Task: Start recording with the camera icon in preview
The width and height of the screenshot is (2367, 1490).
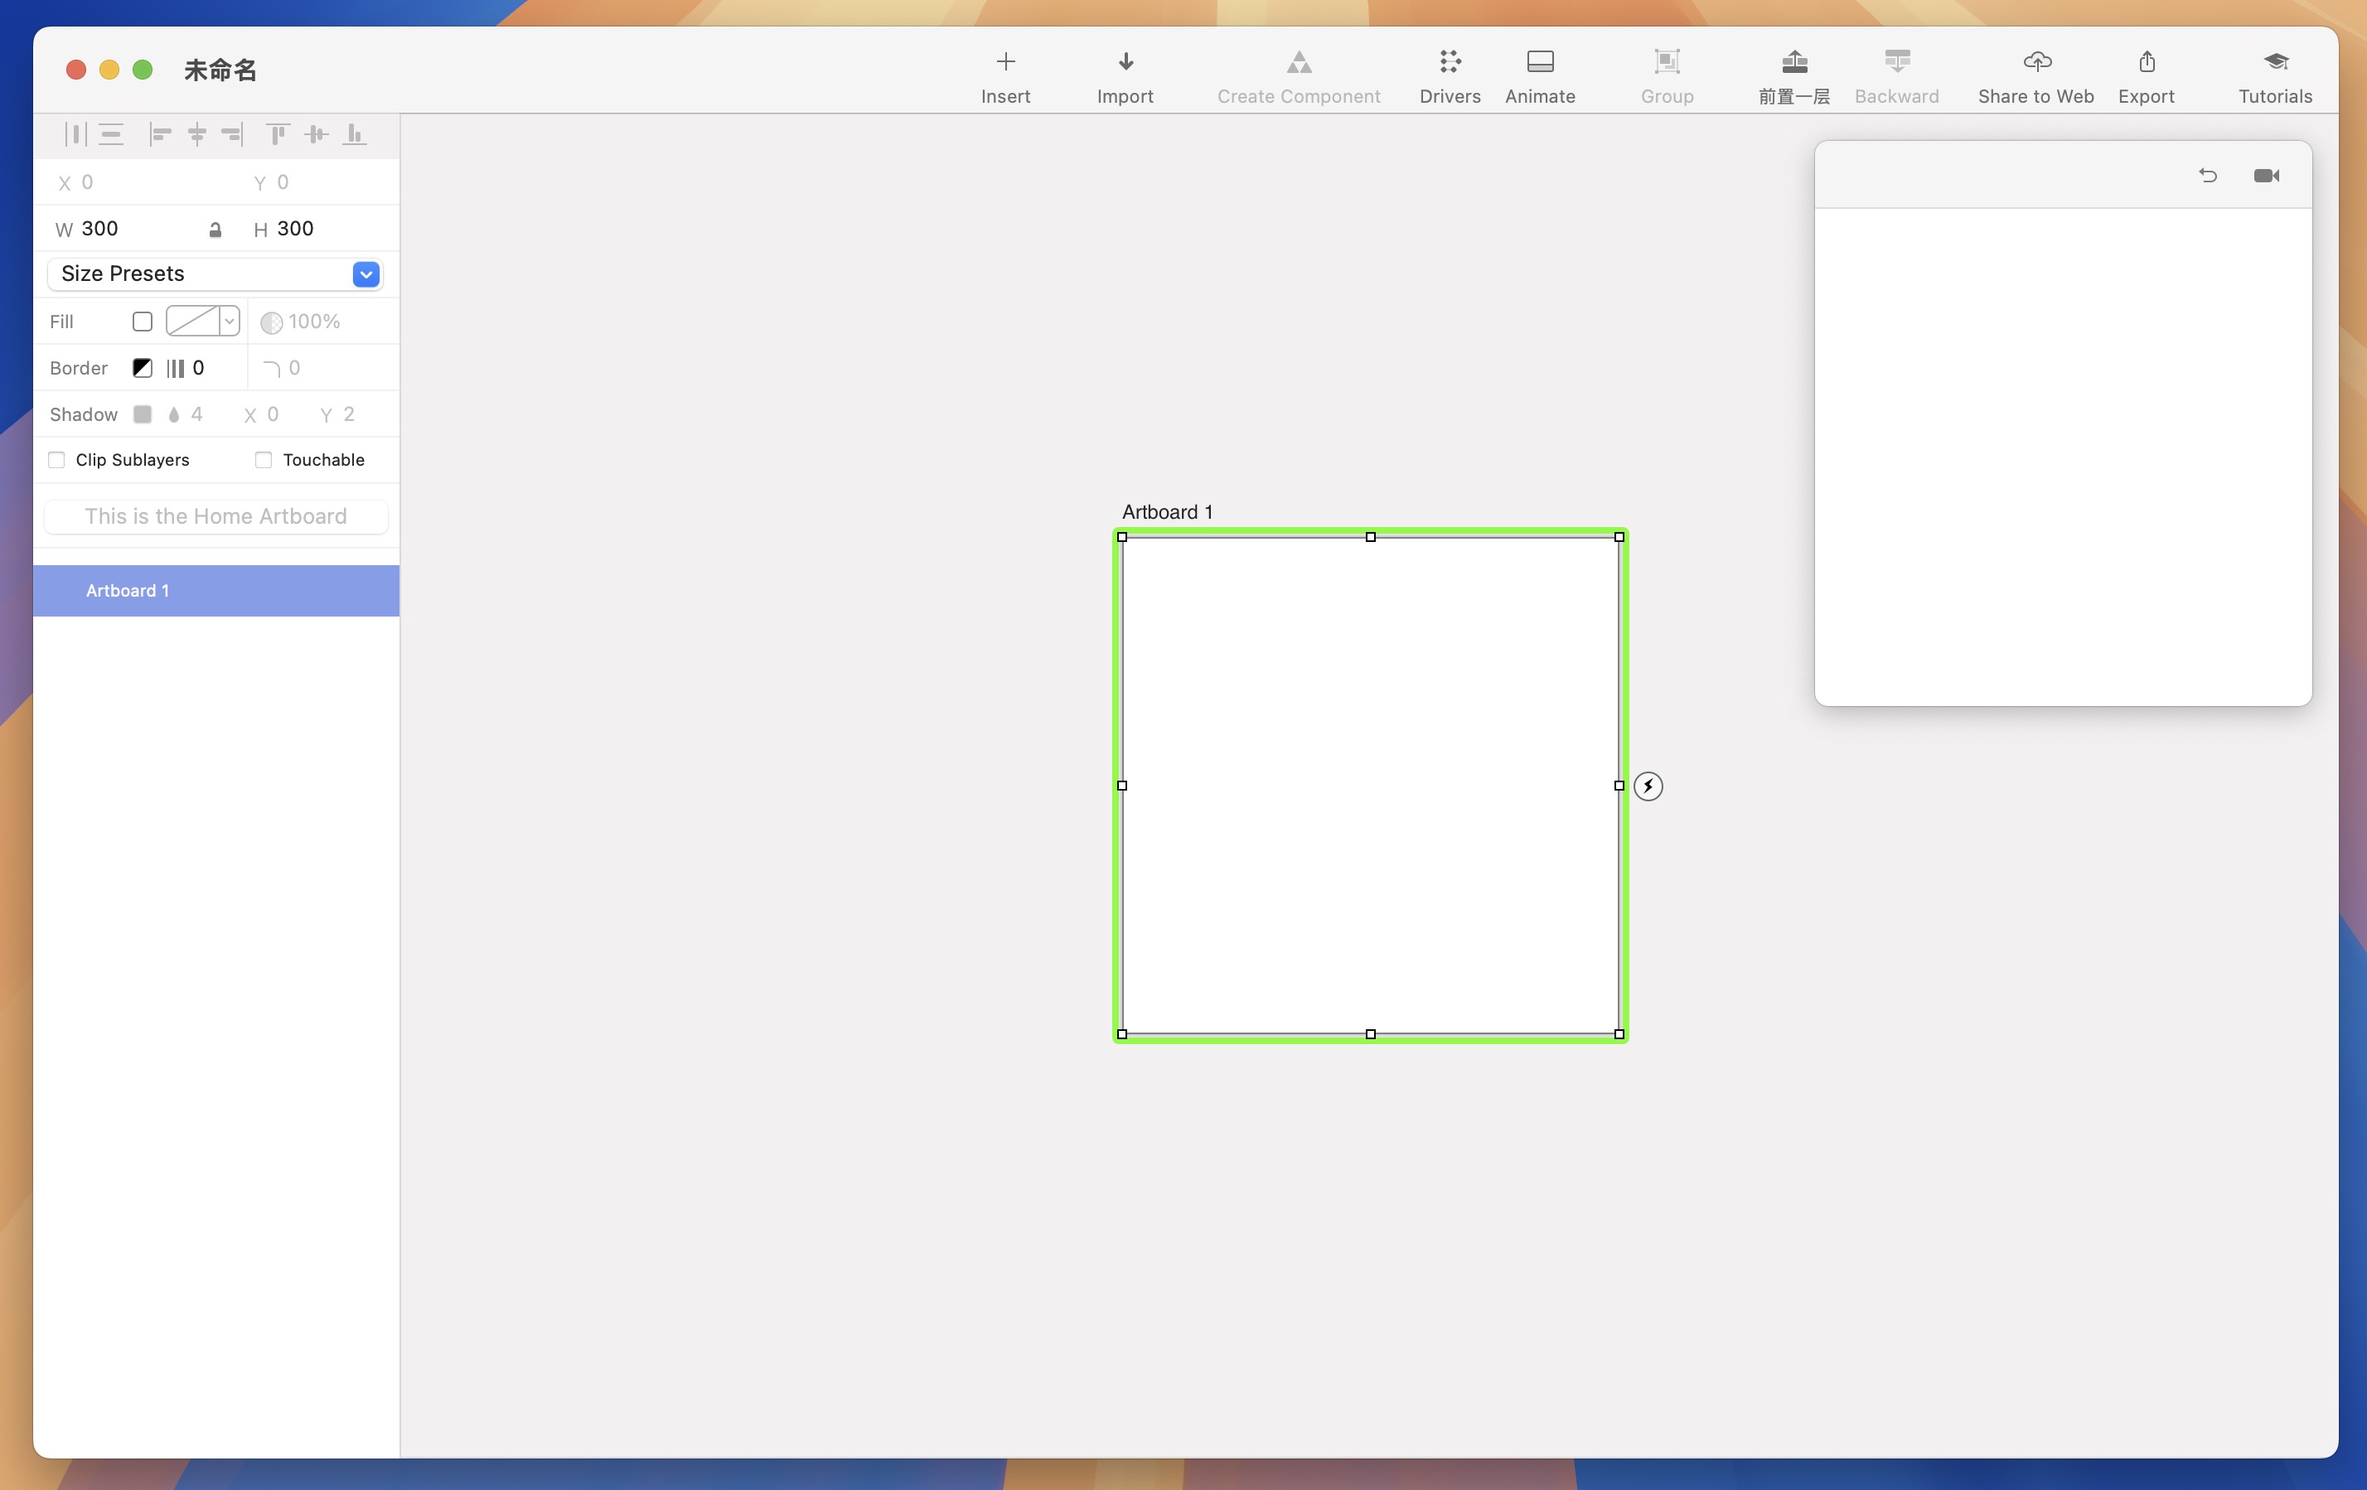Action: pyautogui.click(x=2268, y=176)
